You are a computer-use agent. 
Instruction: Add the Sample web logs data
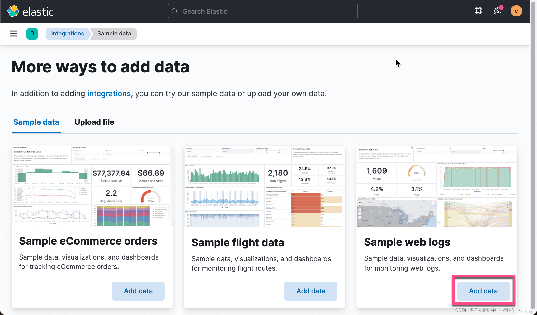point(483,291)
